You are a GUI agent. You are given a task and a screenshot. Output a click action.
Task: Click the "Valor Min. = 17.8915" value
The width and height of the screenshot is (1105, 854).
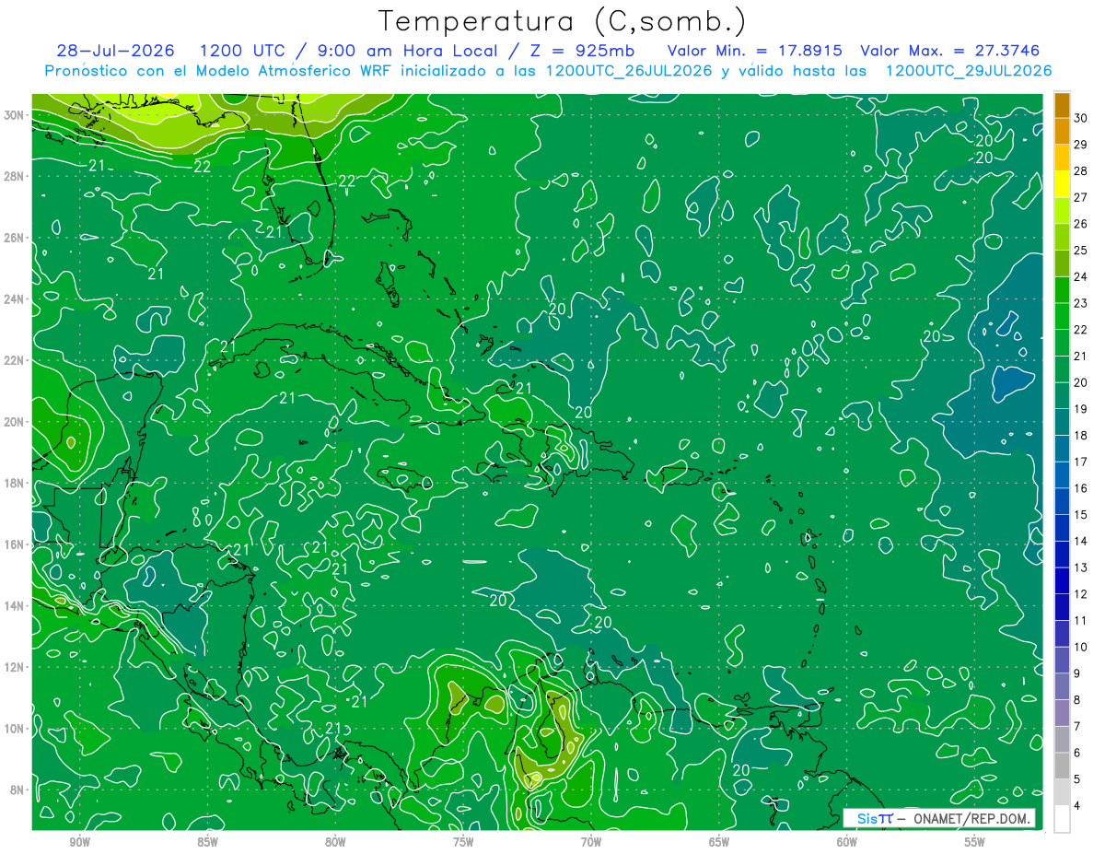[757, 50]
